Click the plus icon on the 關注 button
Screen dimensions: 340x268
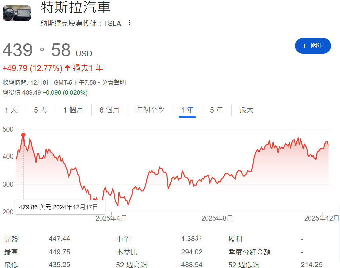pos(304,46)
